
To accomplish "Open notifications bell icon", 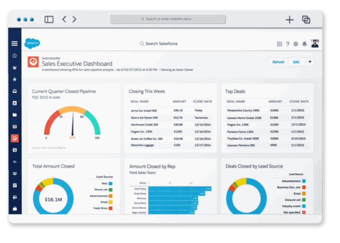I will click(x=304, y=44).
